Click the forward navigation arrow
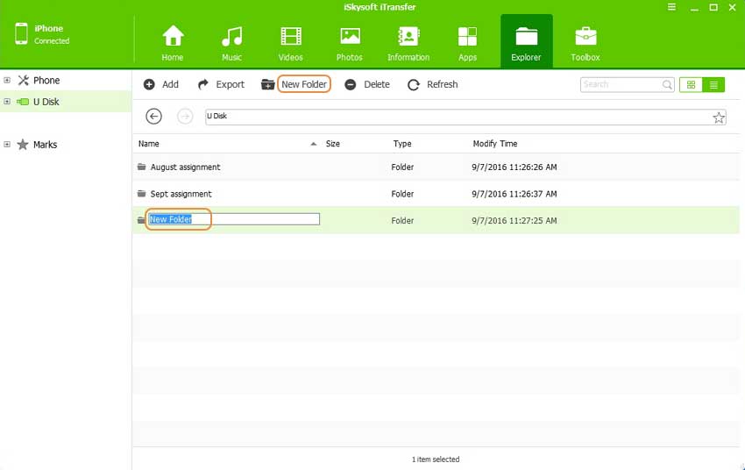Image resolution: width=745 pixels, height=470 pixels. pos(185,117)
